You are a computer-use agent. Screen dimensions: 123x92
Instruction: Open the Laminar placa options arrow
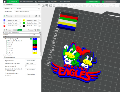click(x=87, y=2)
